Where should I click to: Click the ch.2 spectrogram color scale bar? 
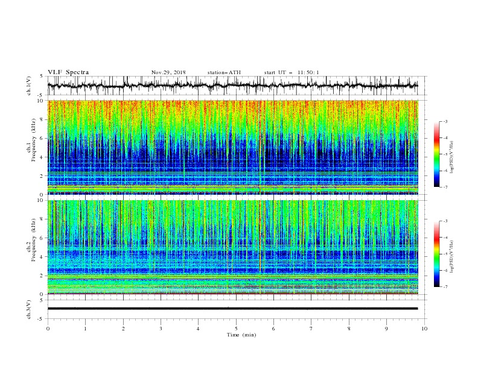(x=436, y=254)
